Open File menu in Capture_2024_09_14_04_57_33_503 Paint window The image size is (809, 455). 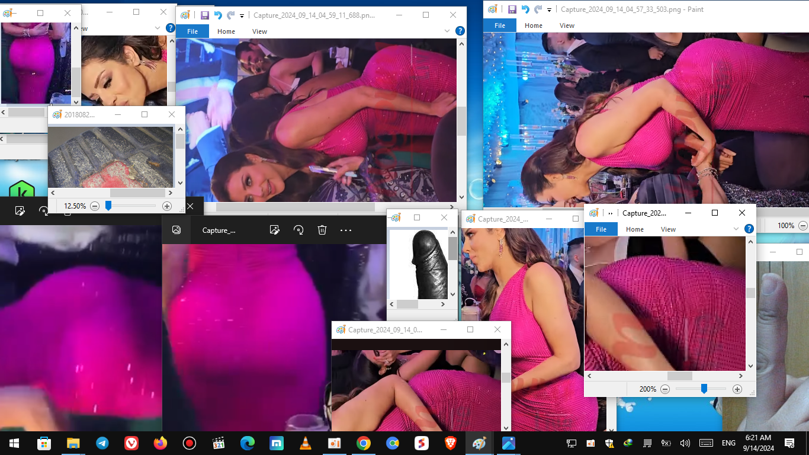point(500,25)
